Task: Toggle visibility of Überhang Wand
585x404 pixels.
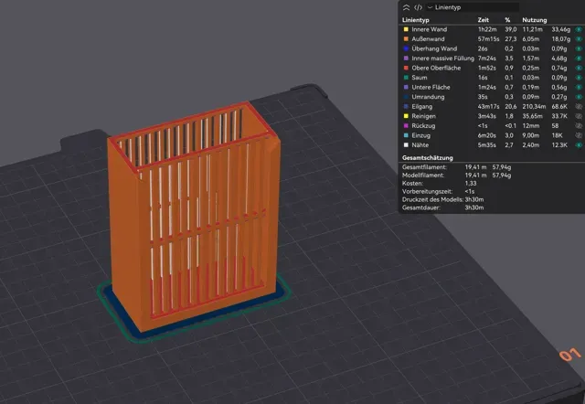Action: [579, 48]
